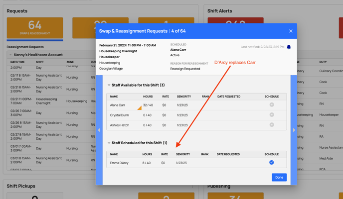Schedule Alana Carr with the plus icon
Image resolution: width=343 pixels, height=199 pixels.
click(x=272, y=105)
